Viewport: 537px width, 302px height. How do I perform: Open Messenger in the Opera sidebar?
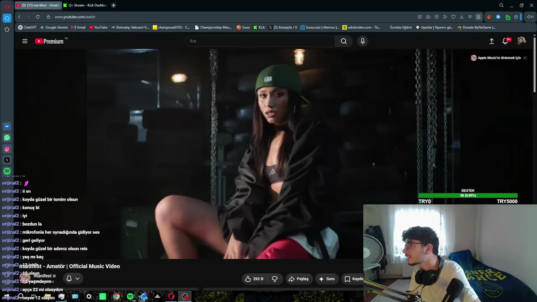(x=7, y=126)
